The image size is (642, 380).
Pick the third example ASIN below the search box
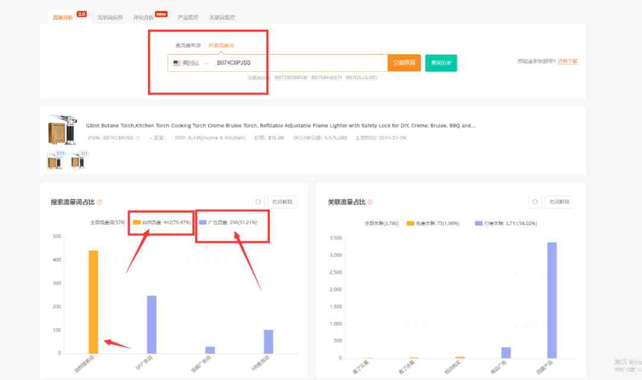(x=361, y=78)
